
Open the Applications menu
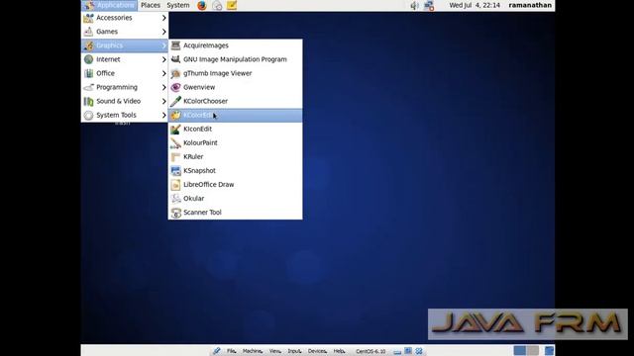click(x=109, y=5)
